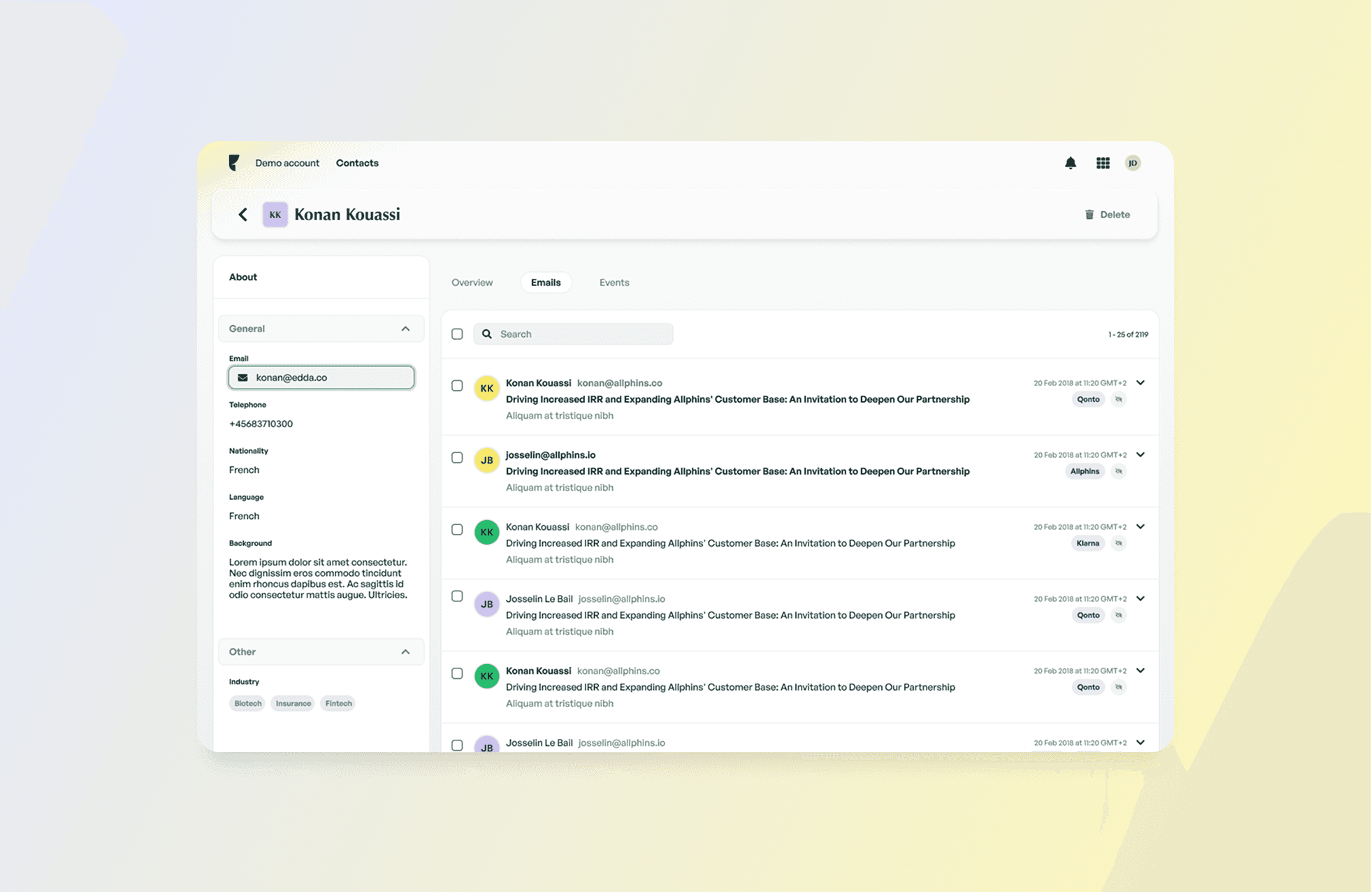
Task: Select first Konan Kouassi email checkbox
Action: point(457,386)
